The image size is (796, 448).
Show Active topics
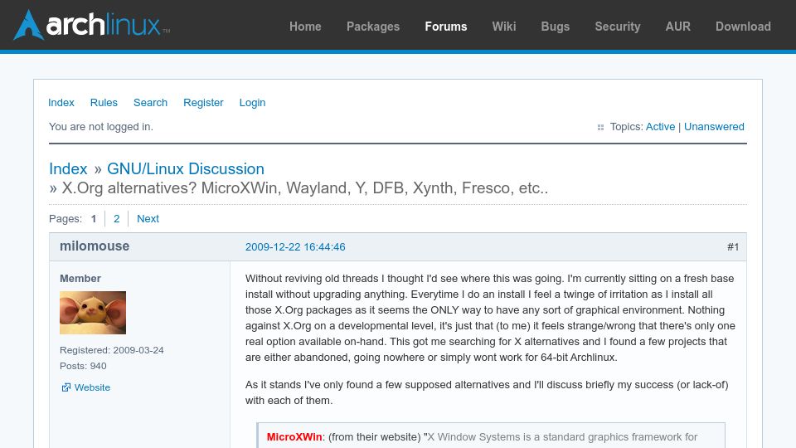point(660,127)
